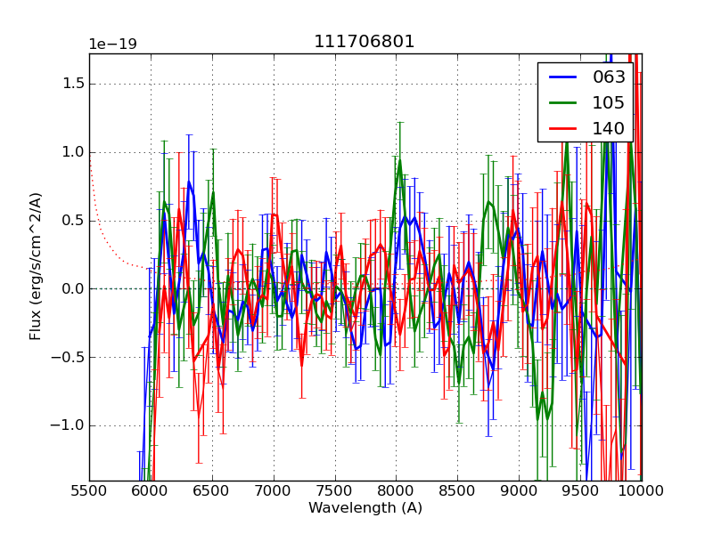The height and width of the screenshot is (534, 713).
Task: Click the blue line swatch in legend
Action: (x=564, y=77)
